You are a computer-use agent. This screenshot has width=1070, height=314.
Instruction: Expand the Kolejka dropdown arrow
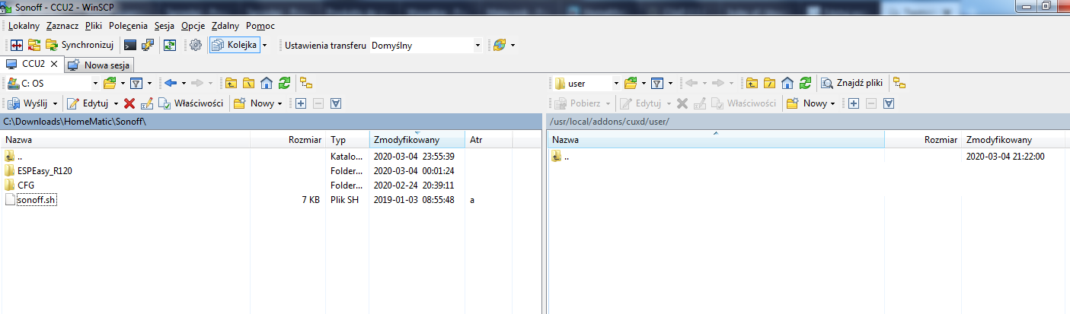[264, 45]
